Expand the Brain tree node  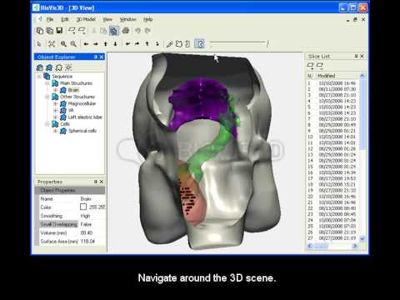point(56,90)
